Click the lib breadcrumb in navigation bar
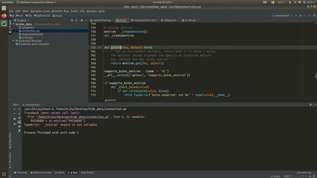 29,15
